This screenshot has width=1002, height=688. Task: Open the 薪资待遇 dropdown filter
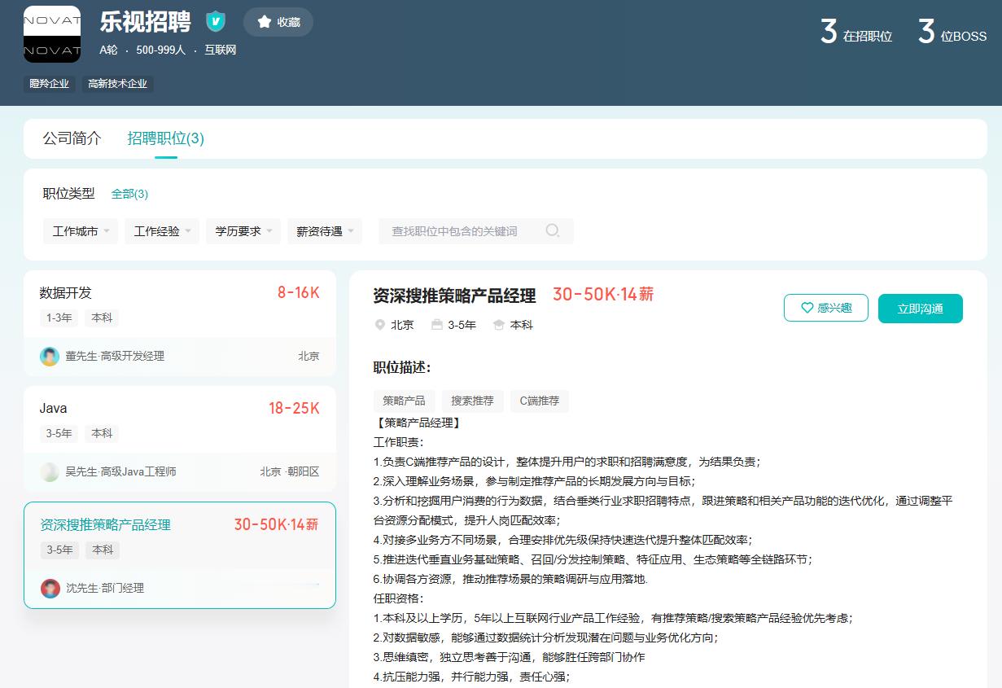click(x=325, y=231)
